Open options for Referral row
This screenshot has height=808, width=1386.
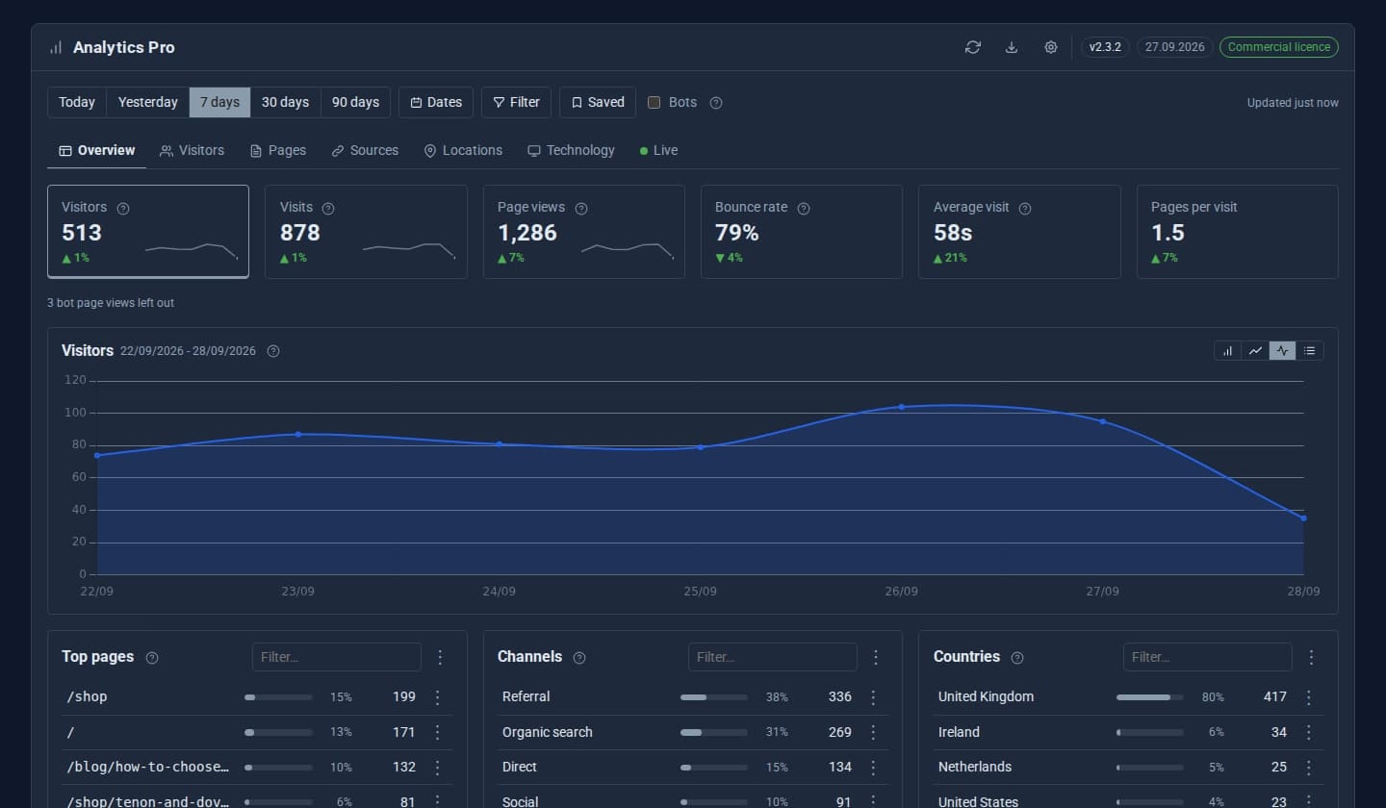(874, 697)
